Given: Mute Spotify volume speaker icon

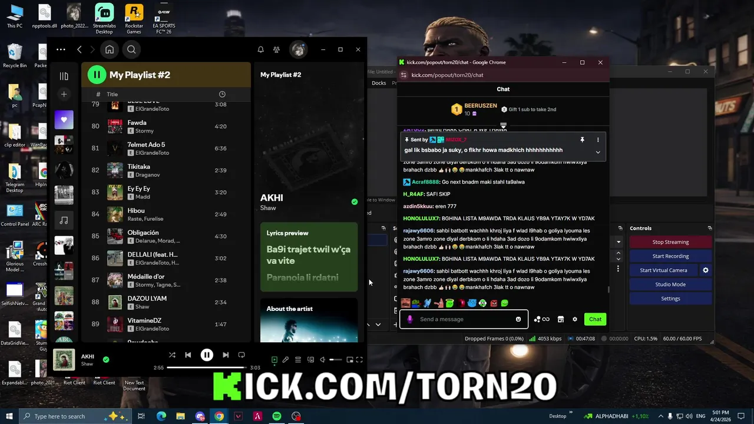Looking at the screenshot, I should pos(322,360).
